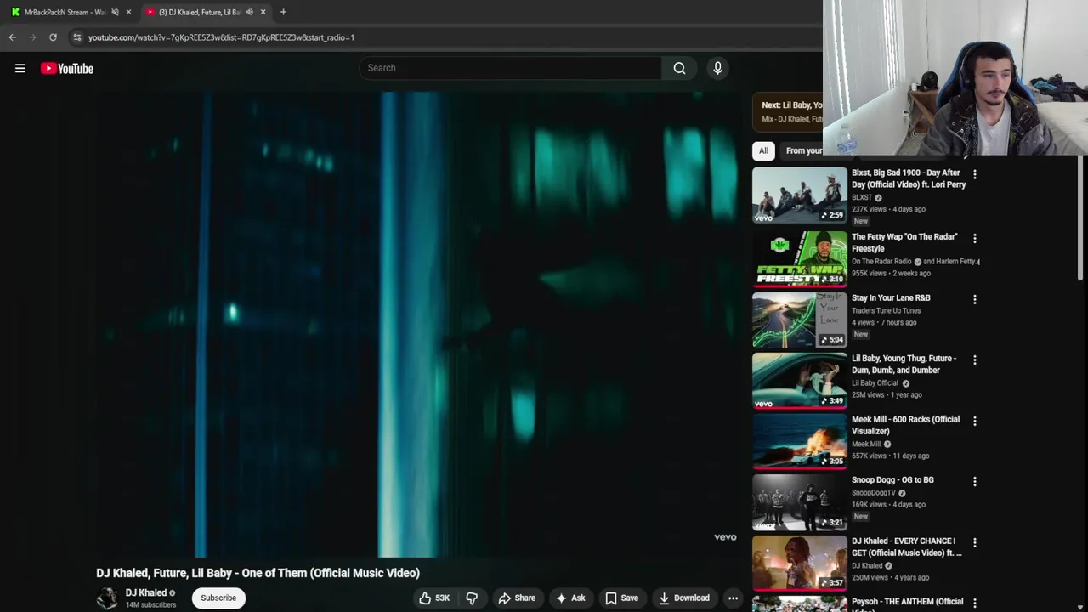
Task: Click 'BLXST' channel name
Action: click(862, 198)
